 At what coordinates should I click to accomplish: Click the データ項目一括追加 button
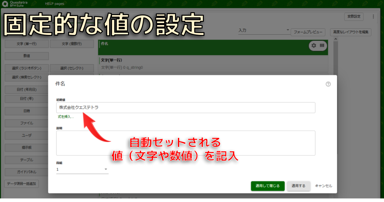click(22, 184)
